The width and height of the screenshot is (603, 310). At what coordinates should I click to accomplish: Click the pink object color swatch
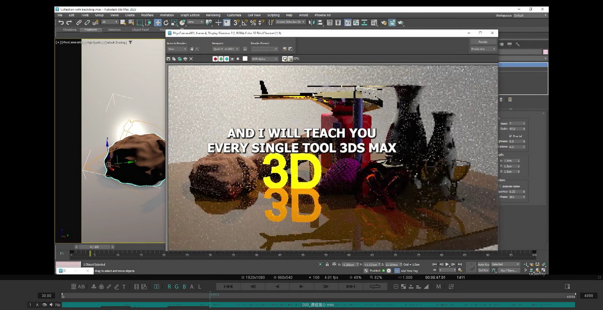coord(545,52)
